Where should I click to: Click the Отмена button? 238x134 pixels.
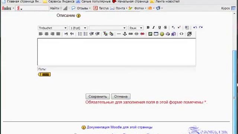pyautogui.click(x=121, y=96)
